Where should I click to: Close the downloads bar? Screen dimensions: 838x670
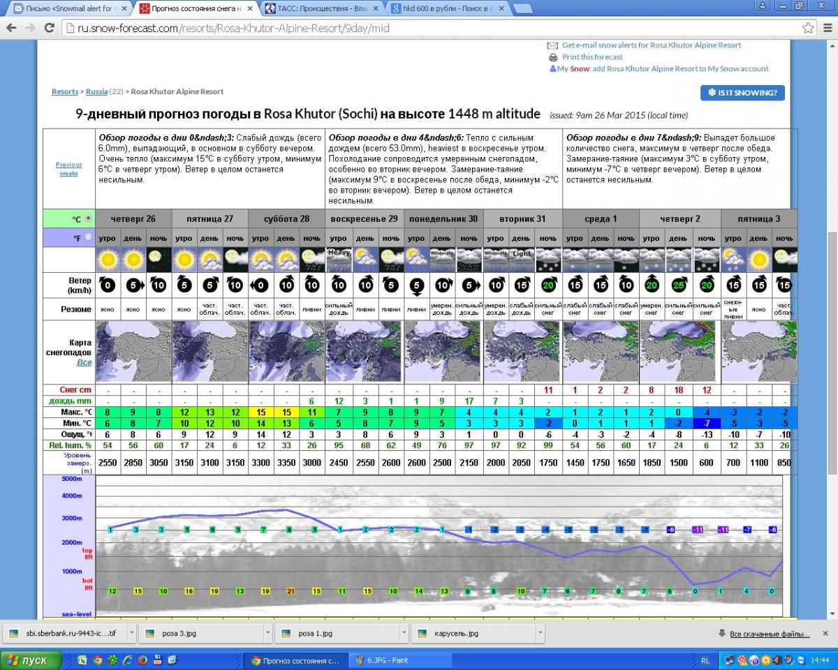(825, 633)
